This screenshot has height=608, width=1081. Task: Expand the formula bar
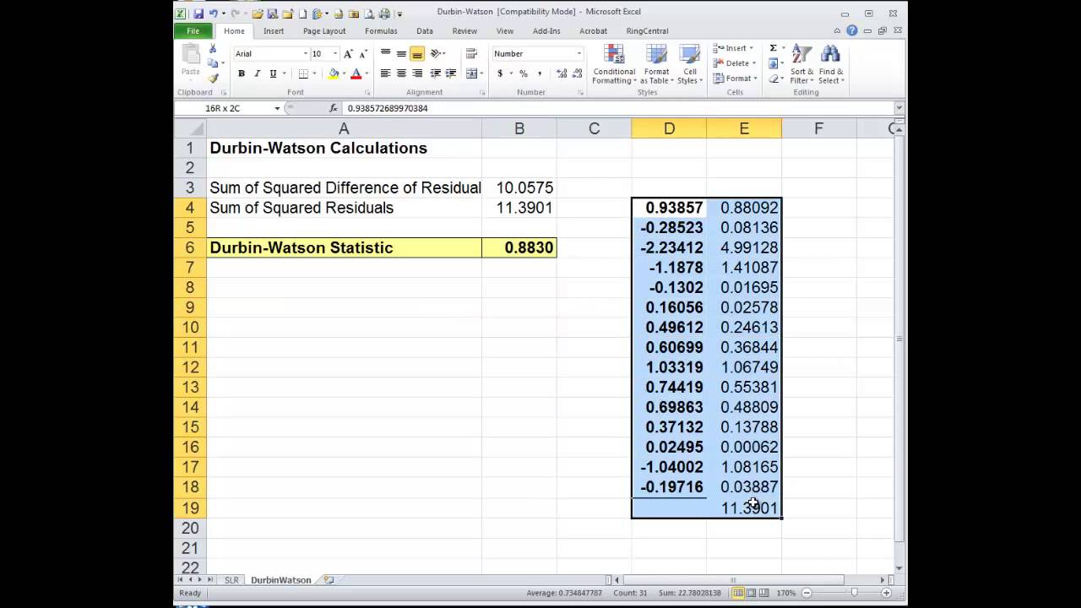(899, 108)
